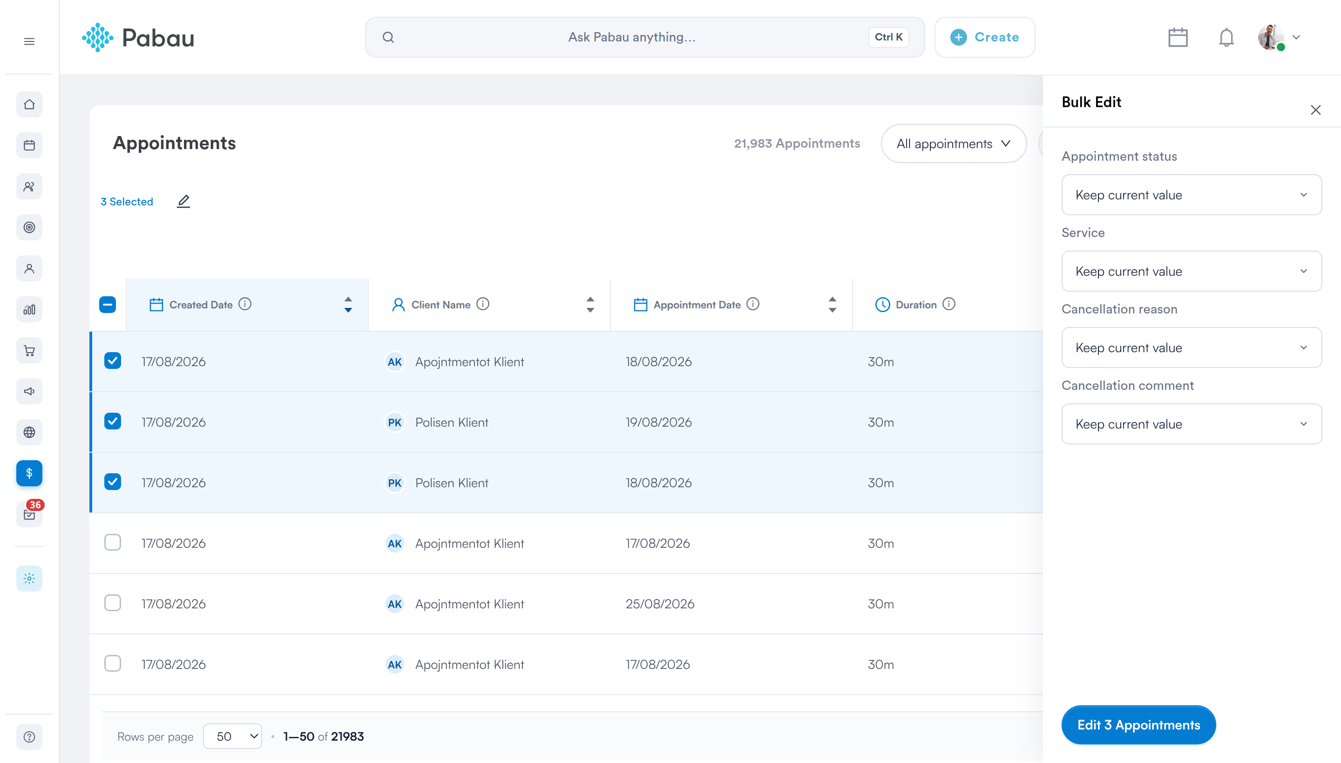
Task: Click PK avatar in the 19/08/2026 row
Action: (395, 422)
